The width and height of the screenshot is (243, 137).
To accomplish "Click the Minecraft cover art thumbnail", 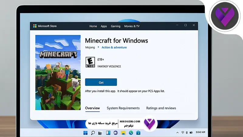I will pyautogui.click(x=58, y=72).
